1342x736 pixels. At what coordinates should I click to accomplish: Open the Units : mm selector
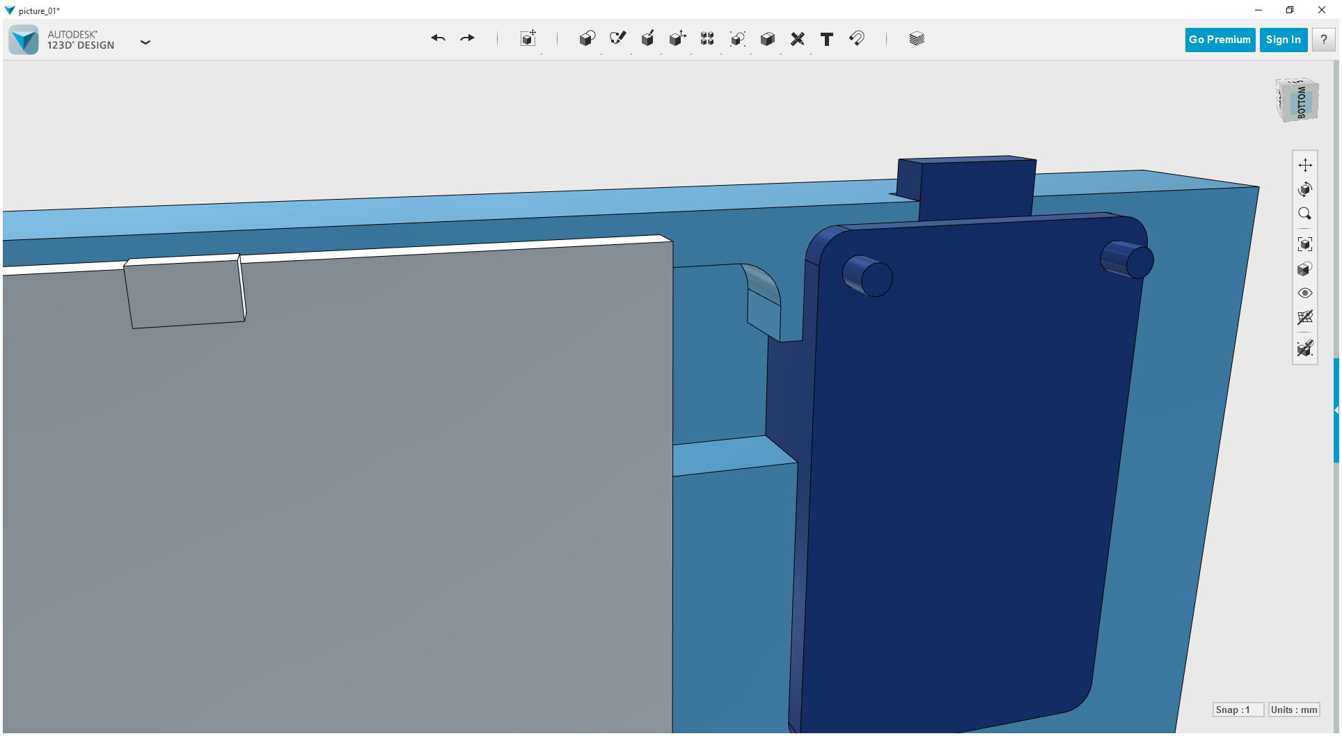click(x=1293, y=710)
